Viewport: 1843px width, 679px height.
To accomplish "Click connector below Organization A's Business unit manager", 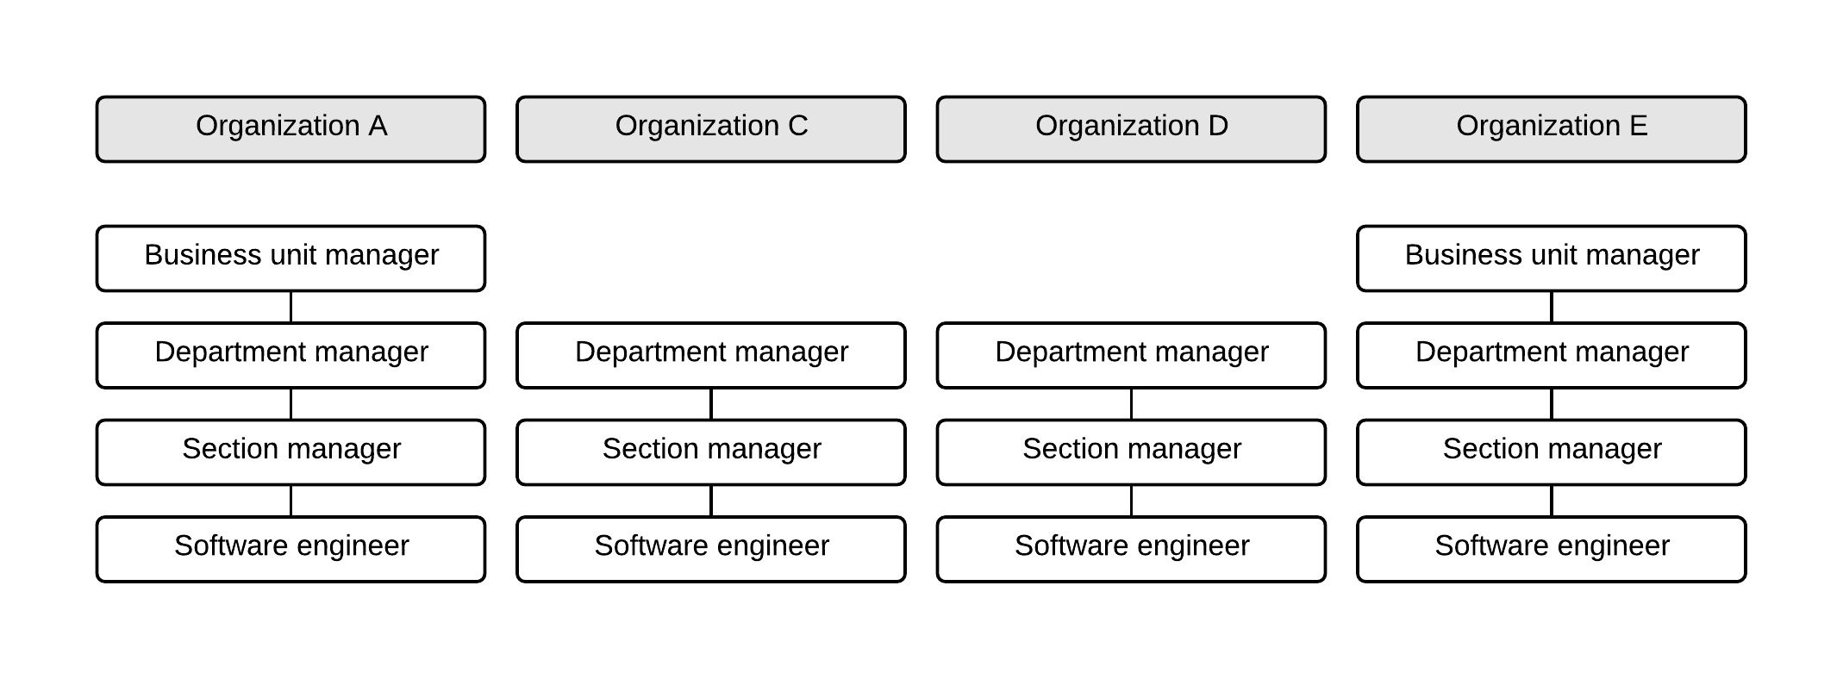I will tap(291, 307).
